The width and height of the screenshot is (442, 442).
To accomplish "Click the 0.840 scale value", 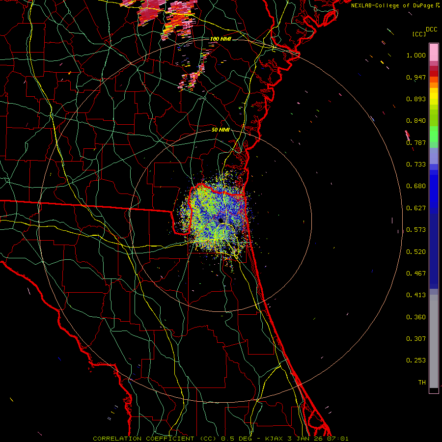I will point(416,121).
